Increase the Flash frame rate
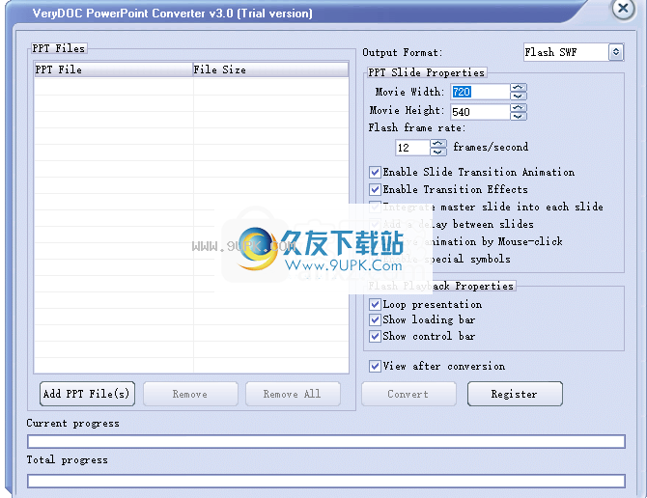 [x=437, y=144]
